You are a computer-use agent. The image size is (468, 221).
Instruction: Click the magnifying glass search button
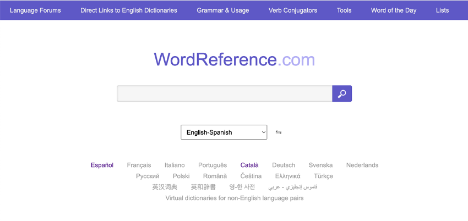coord(342,93)
